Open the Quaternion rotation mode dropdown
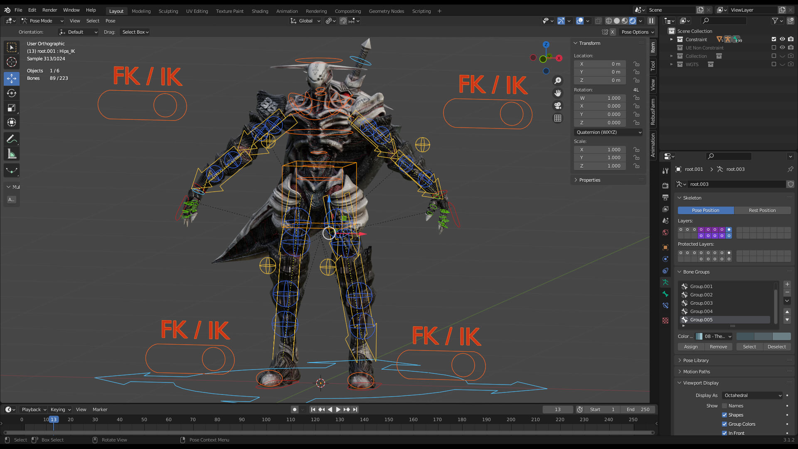This screenshot has height=449, width=798. tap(608, 132)
